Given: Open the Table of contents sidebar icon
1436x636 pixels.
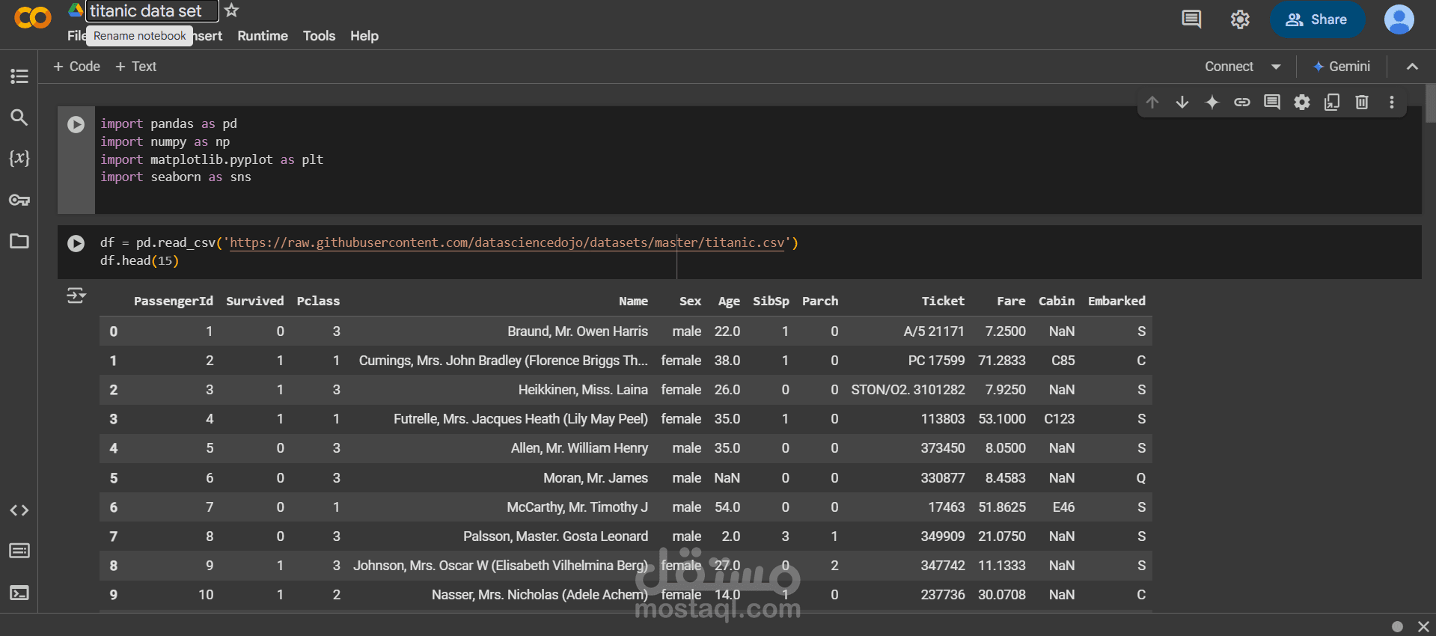Looking at the screenshot, I should (19, 76).
